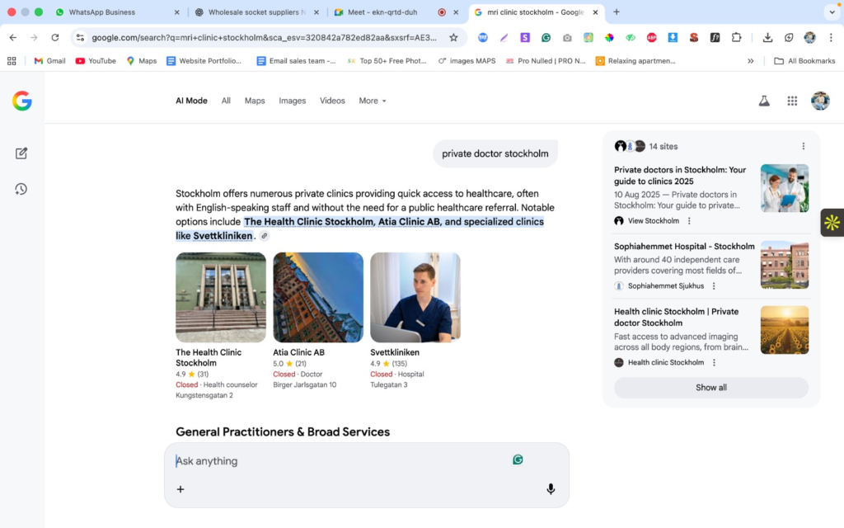The height and width of the screenshot is (528, 844).
Task: Open Svettkliniken card photo
Action: pyautogui.click(x=415, y=297)
